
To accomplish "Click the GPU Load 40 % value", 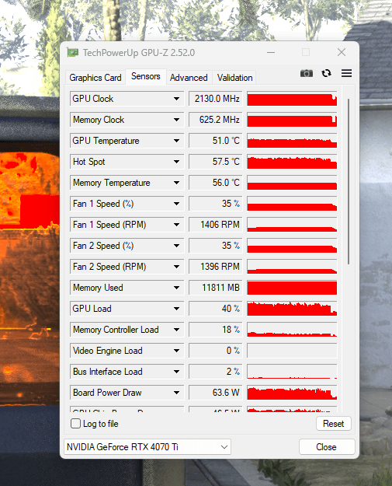I will (x=216, y=309).
